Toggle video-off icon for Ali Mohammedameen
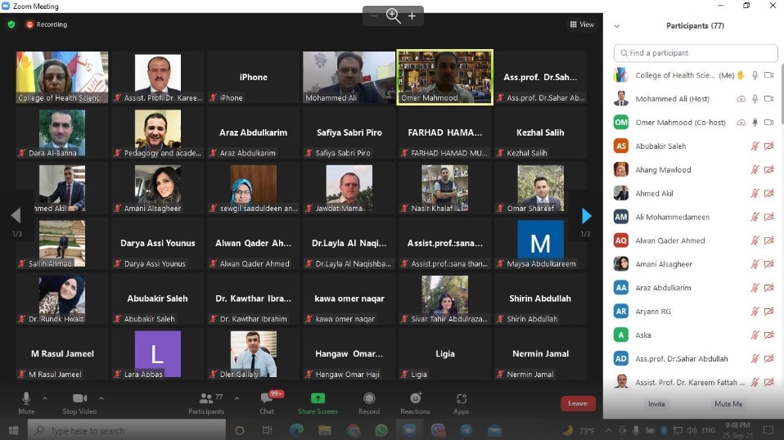The image size is (784, 440). 769,217
